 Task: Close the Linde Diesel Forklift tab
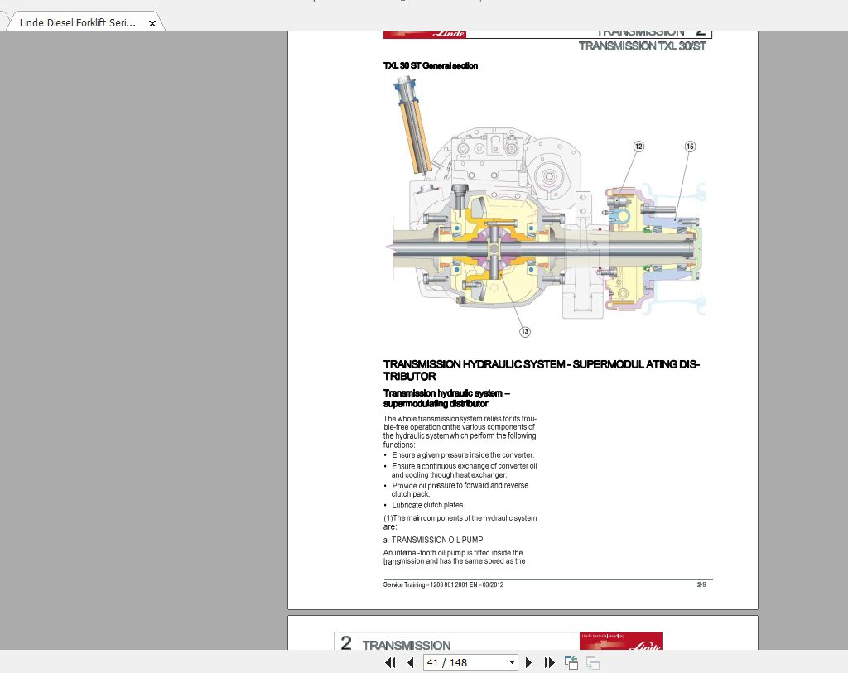152,23
